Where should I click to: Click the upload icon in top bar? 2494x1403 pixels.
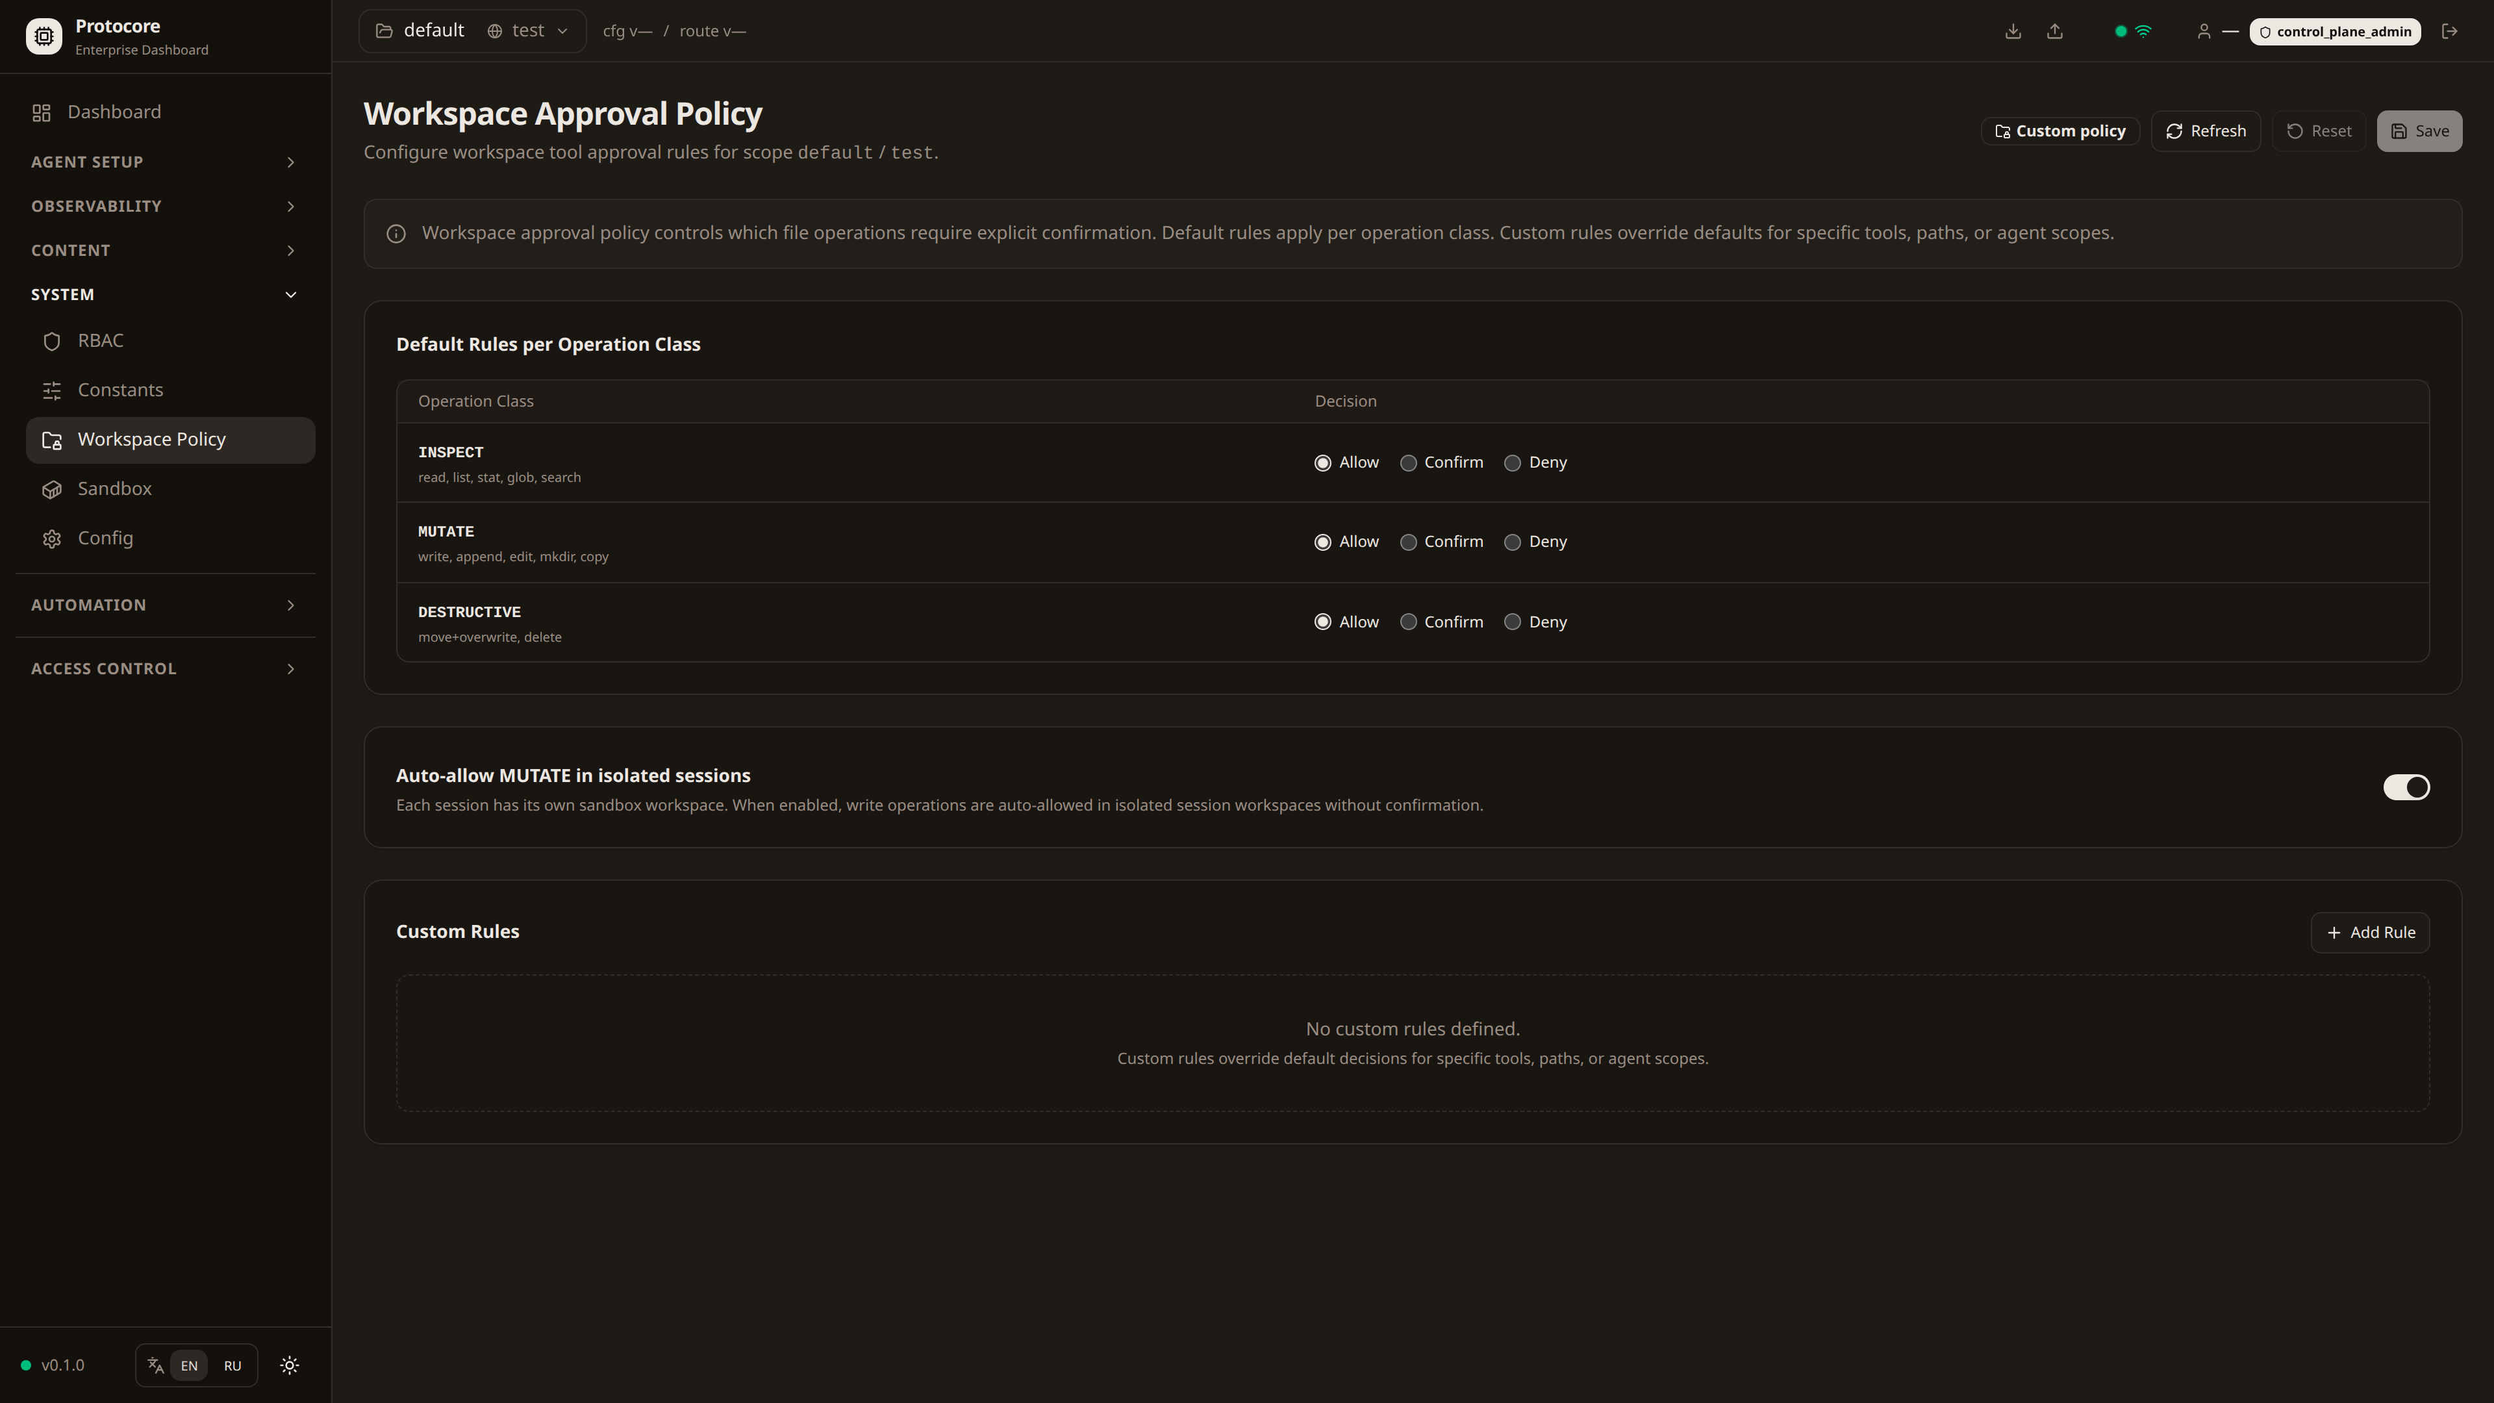[2054, 31]
